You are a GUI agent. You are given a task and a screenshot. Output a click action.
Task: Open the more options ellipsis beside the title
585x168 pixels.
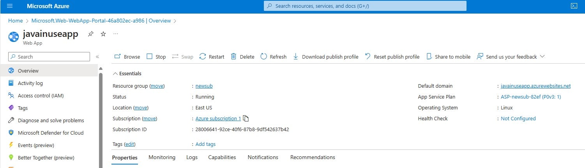point(116,34)
